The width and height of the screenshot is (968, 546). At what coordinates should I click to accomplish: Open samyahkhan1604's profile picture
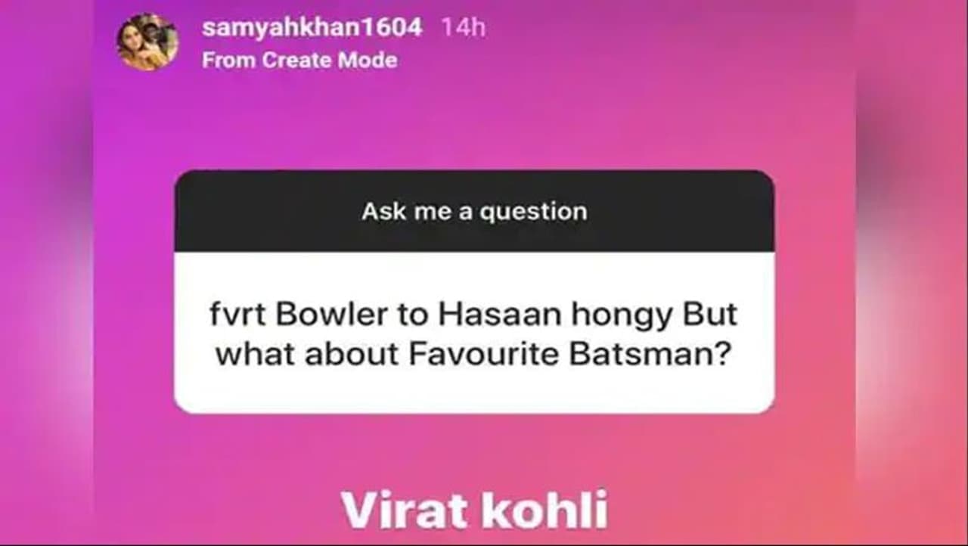pos(147,42)
